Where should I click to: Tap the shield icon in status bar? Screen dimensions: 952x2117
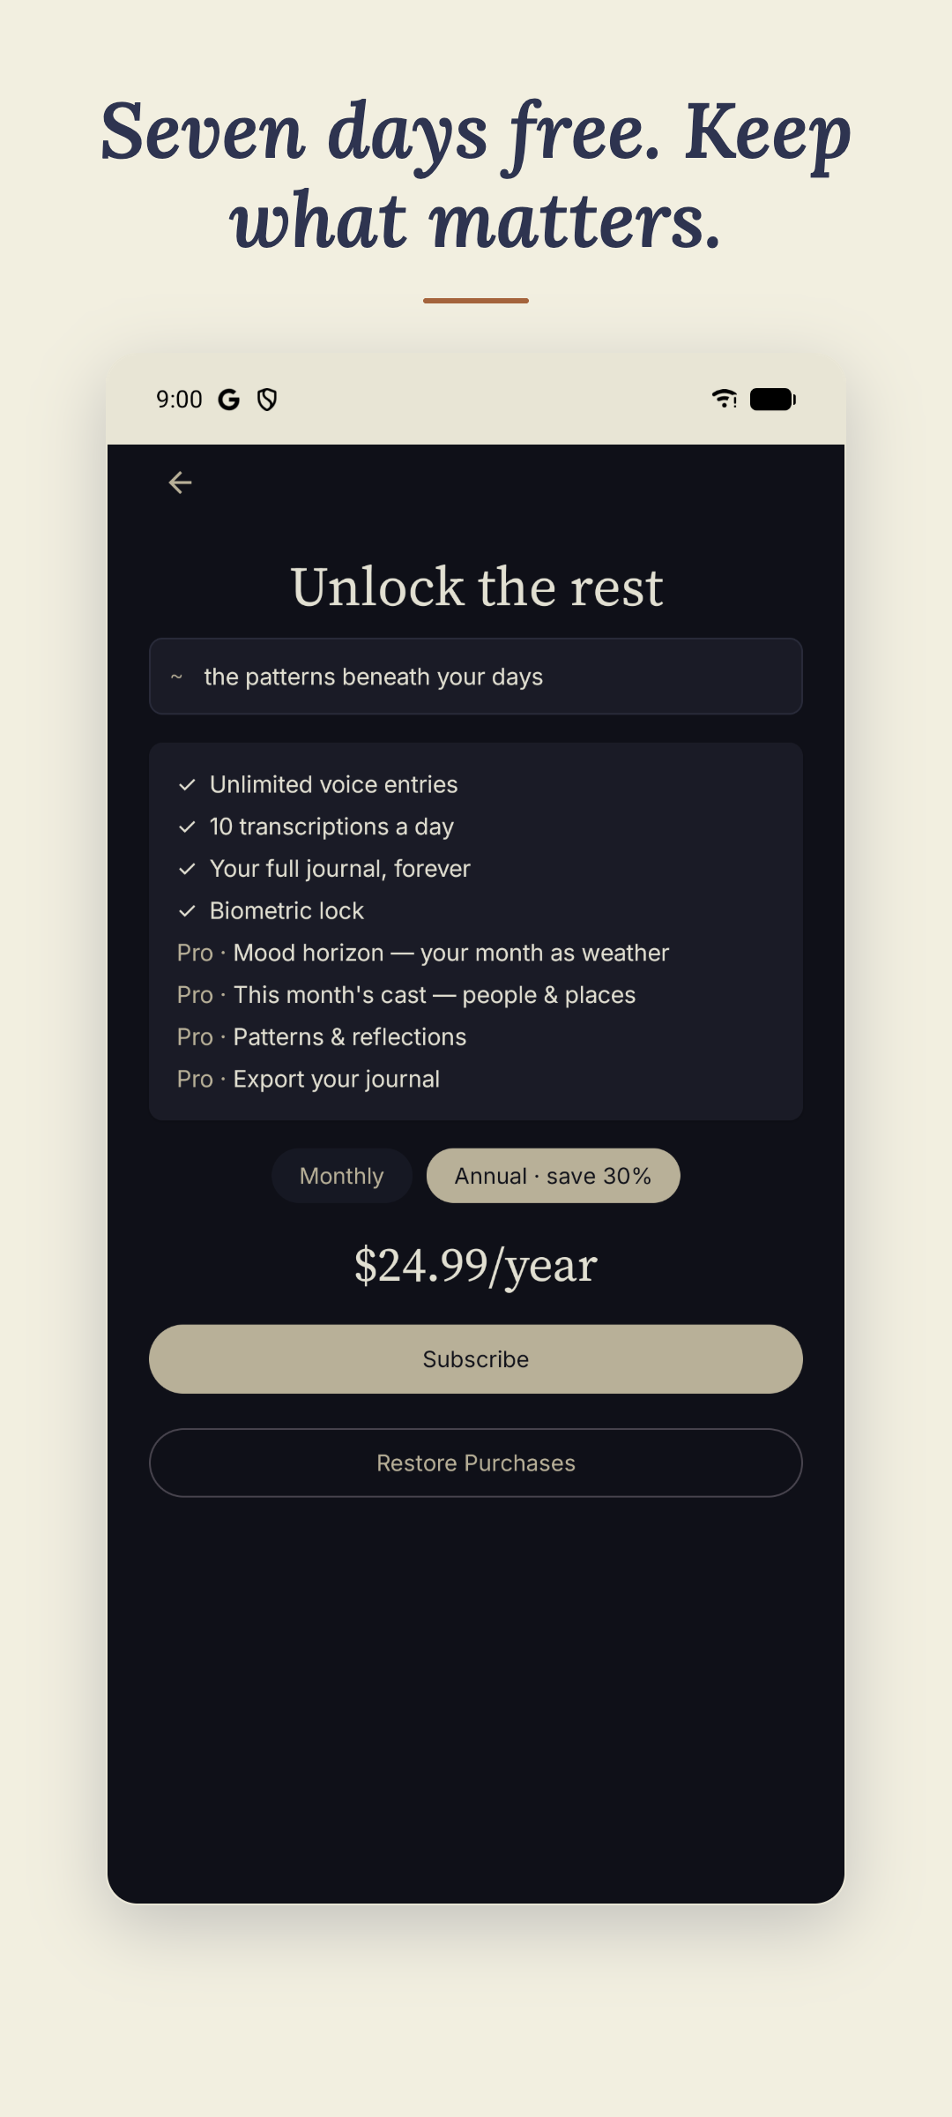pos(267,400)
